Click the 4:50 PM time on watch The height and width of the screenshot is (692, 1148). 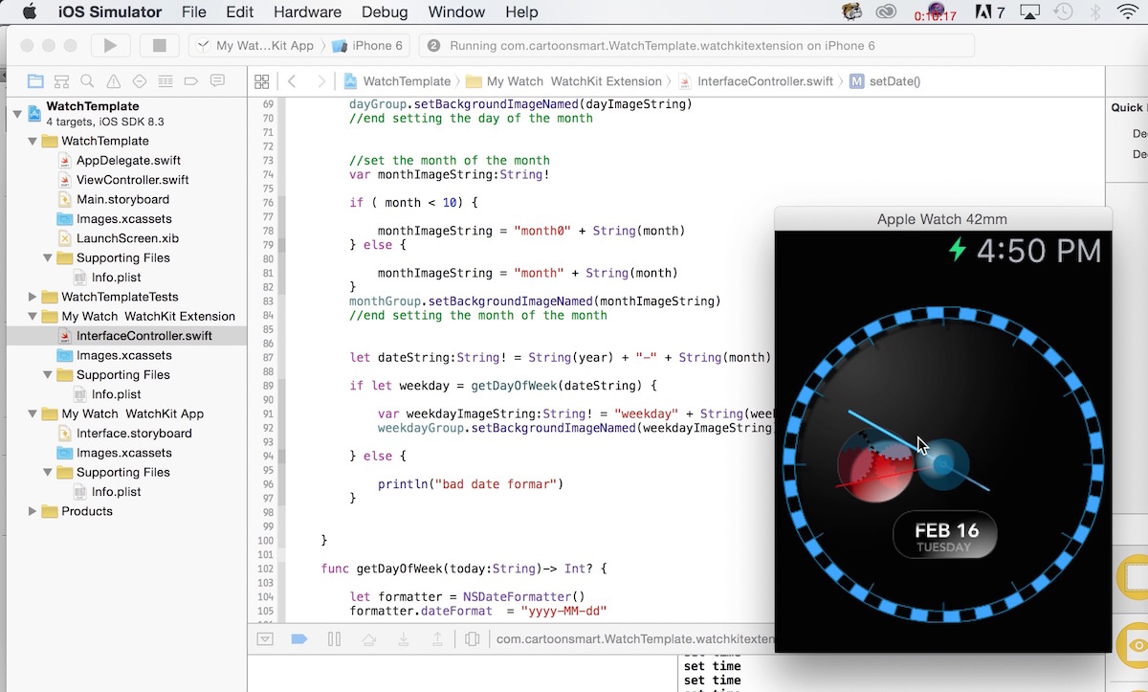coord(1039,251)
